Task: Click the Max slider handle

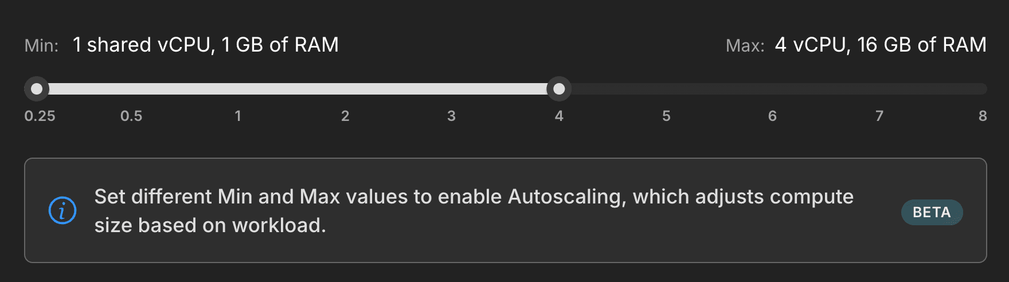Action: 559,89
